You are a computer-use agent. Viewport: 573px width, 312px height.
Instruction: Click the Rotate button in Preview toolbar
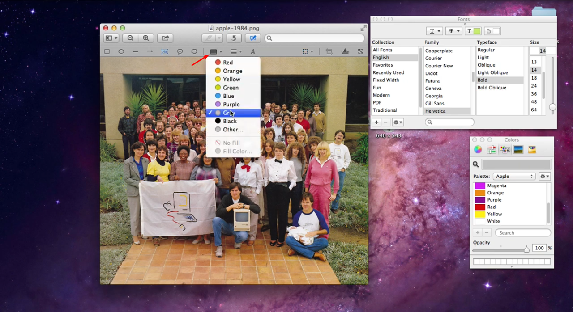pos(234,38)
